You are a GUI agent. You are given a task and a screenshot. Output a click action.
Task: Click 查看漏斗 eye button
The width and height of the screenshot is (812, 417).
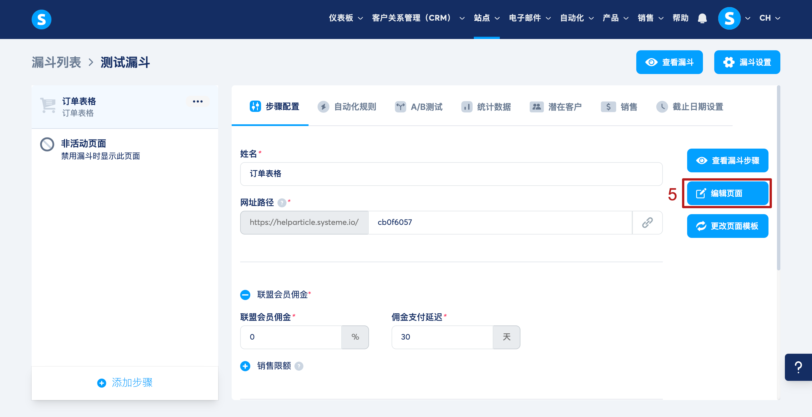point(669,62)
